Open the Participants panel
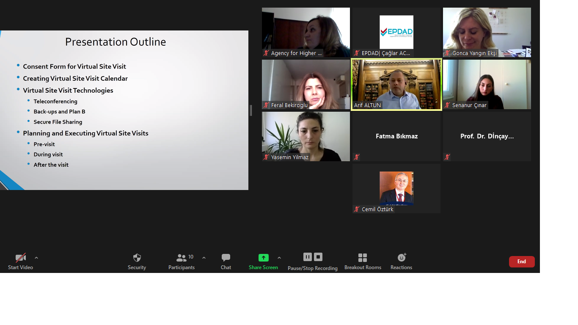The height and width of the screenshot is (325, 578). click(x=182, y=258)
